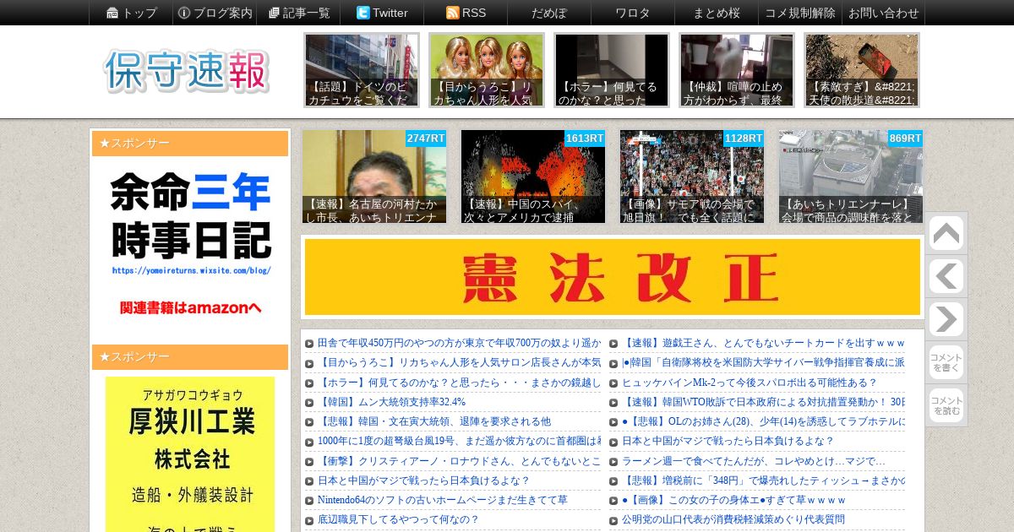This screenshot has width=1014, height=532.
Task: Open left column 日本と中国がマジで戦ったら link
Action: pos(423,480)
